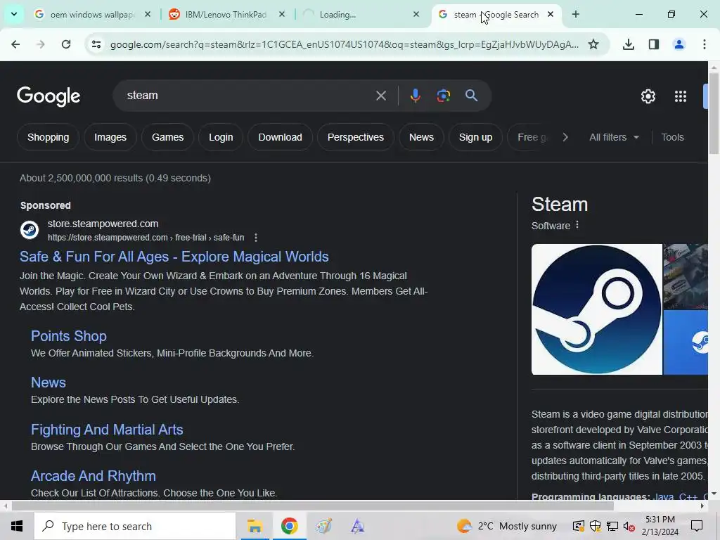Click the magnifier search button
The image size is (720, 540).
tap(471, 96)
